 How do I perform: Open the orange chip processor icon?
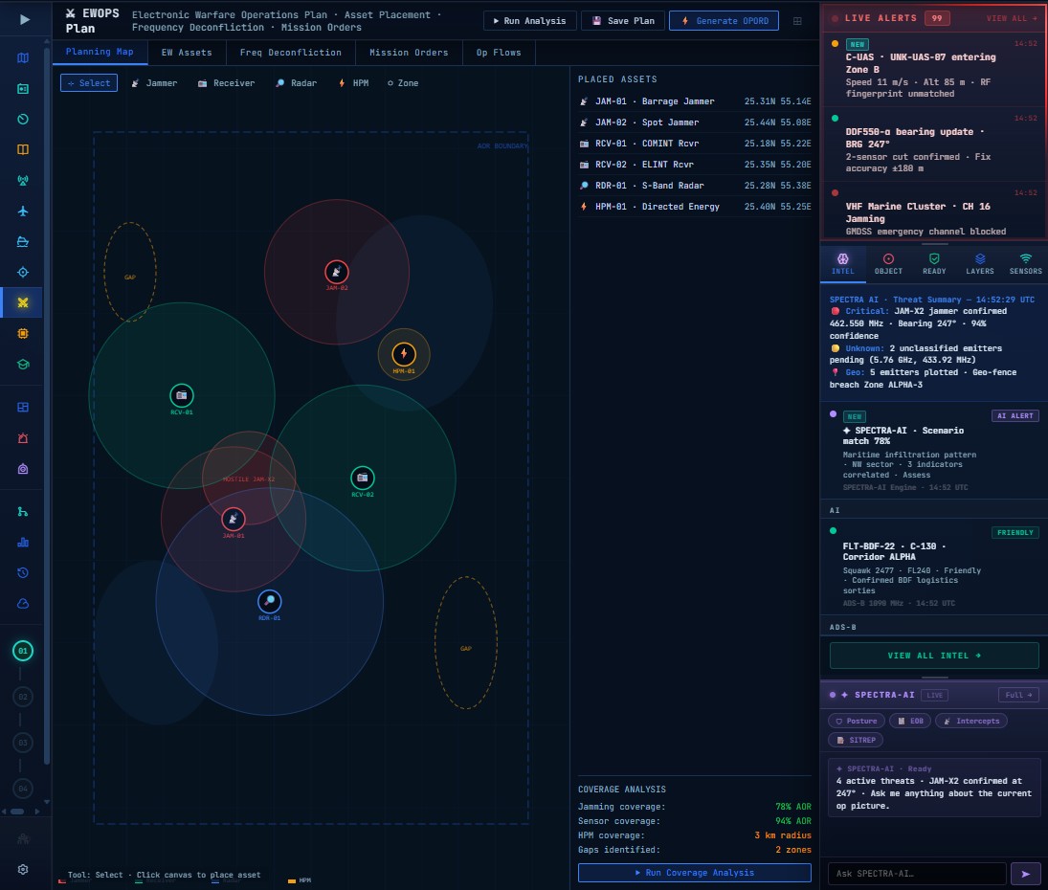(23, 333)
